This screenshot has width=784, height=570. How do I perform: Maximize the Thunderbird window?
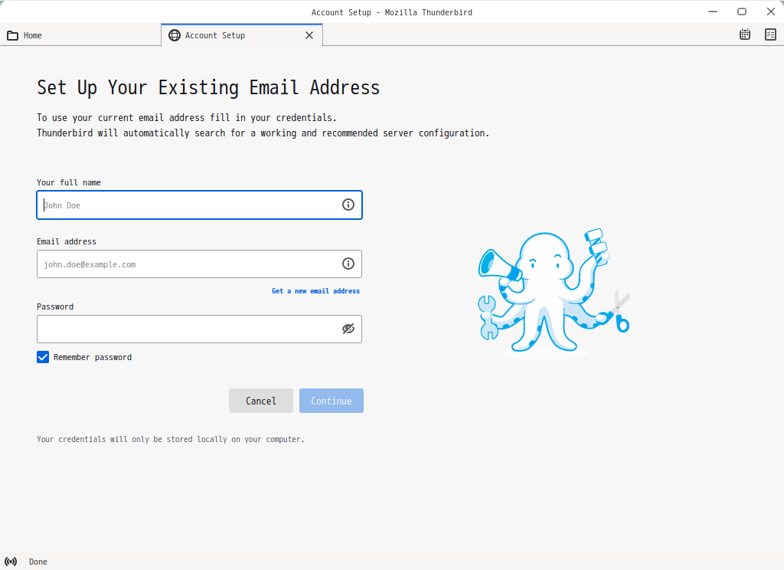coord(742,11)
